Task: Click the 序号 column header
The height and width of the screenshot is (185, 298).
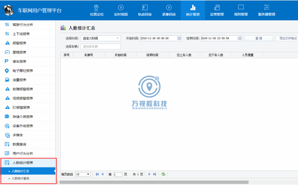Action: (67, 55)
